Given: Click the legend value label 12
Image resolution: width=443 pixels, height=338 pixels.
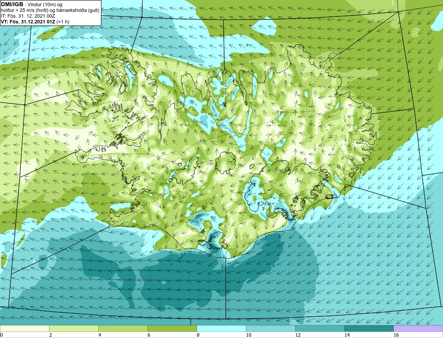Looking at the screenshot, I should 298,335.
